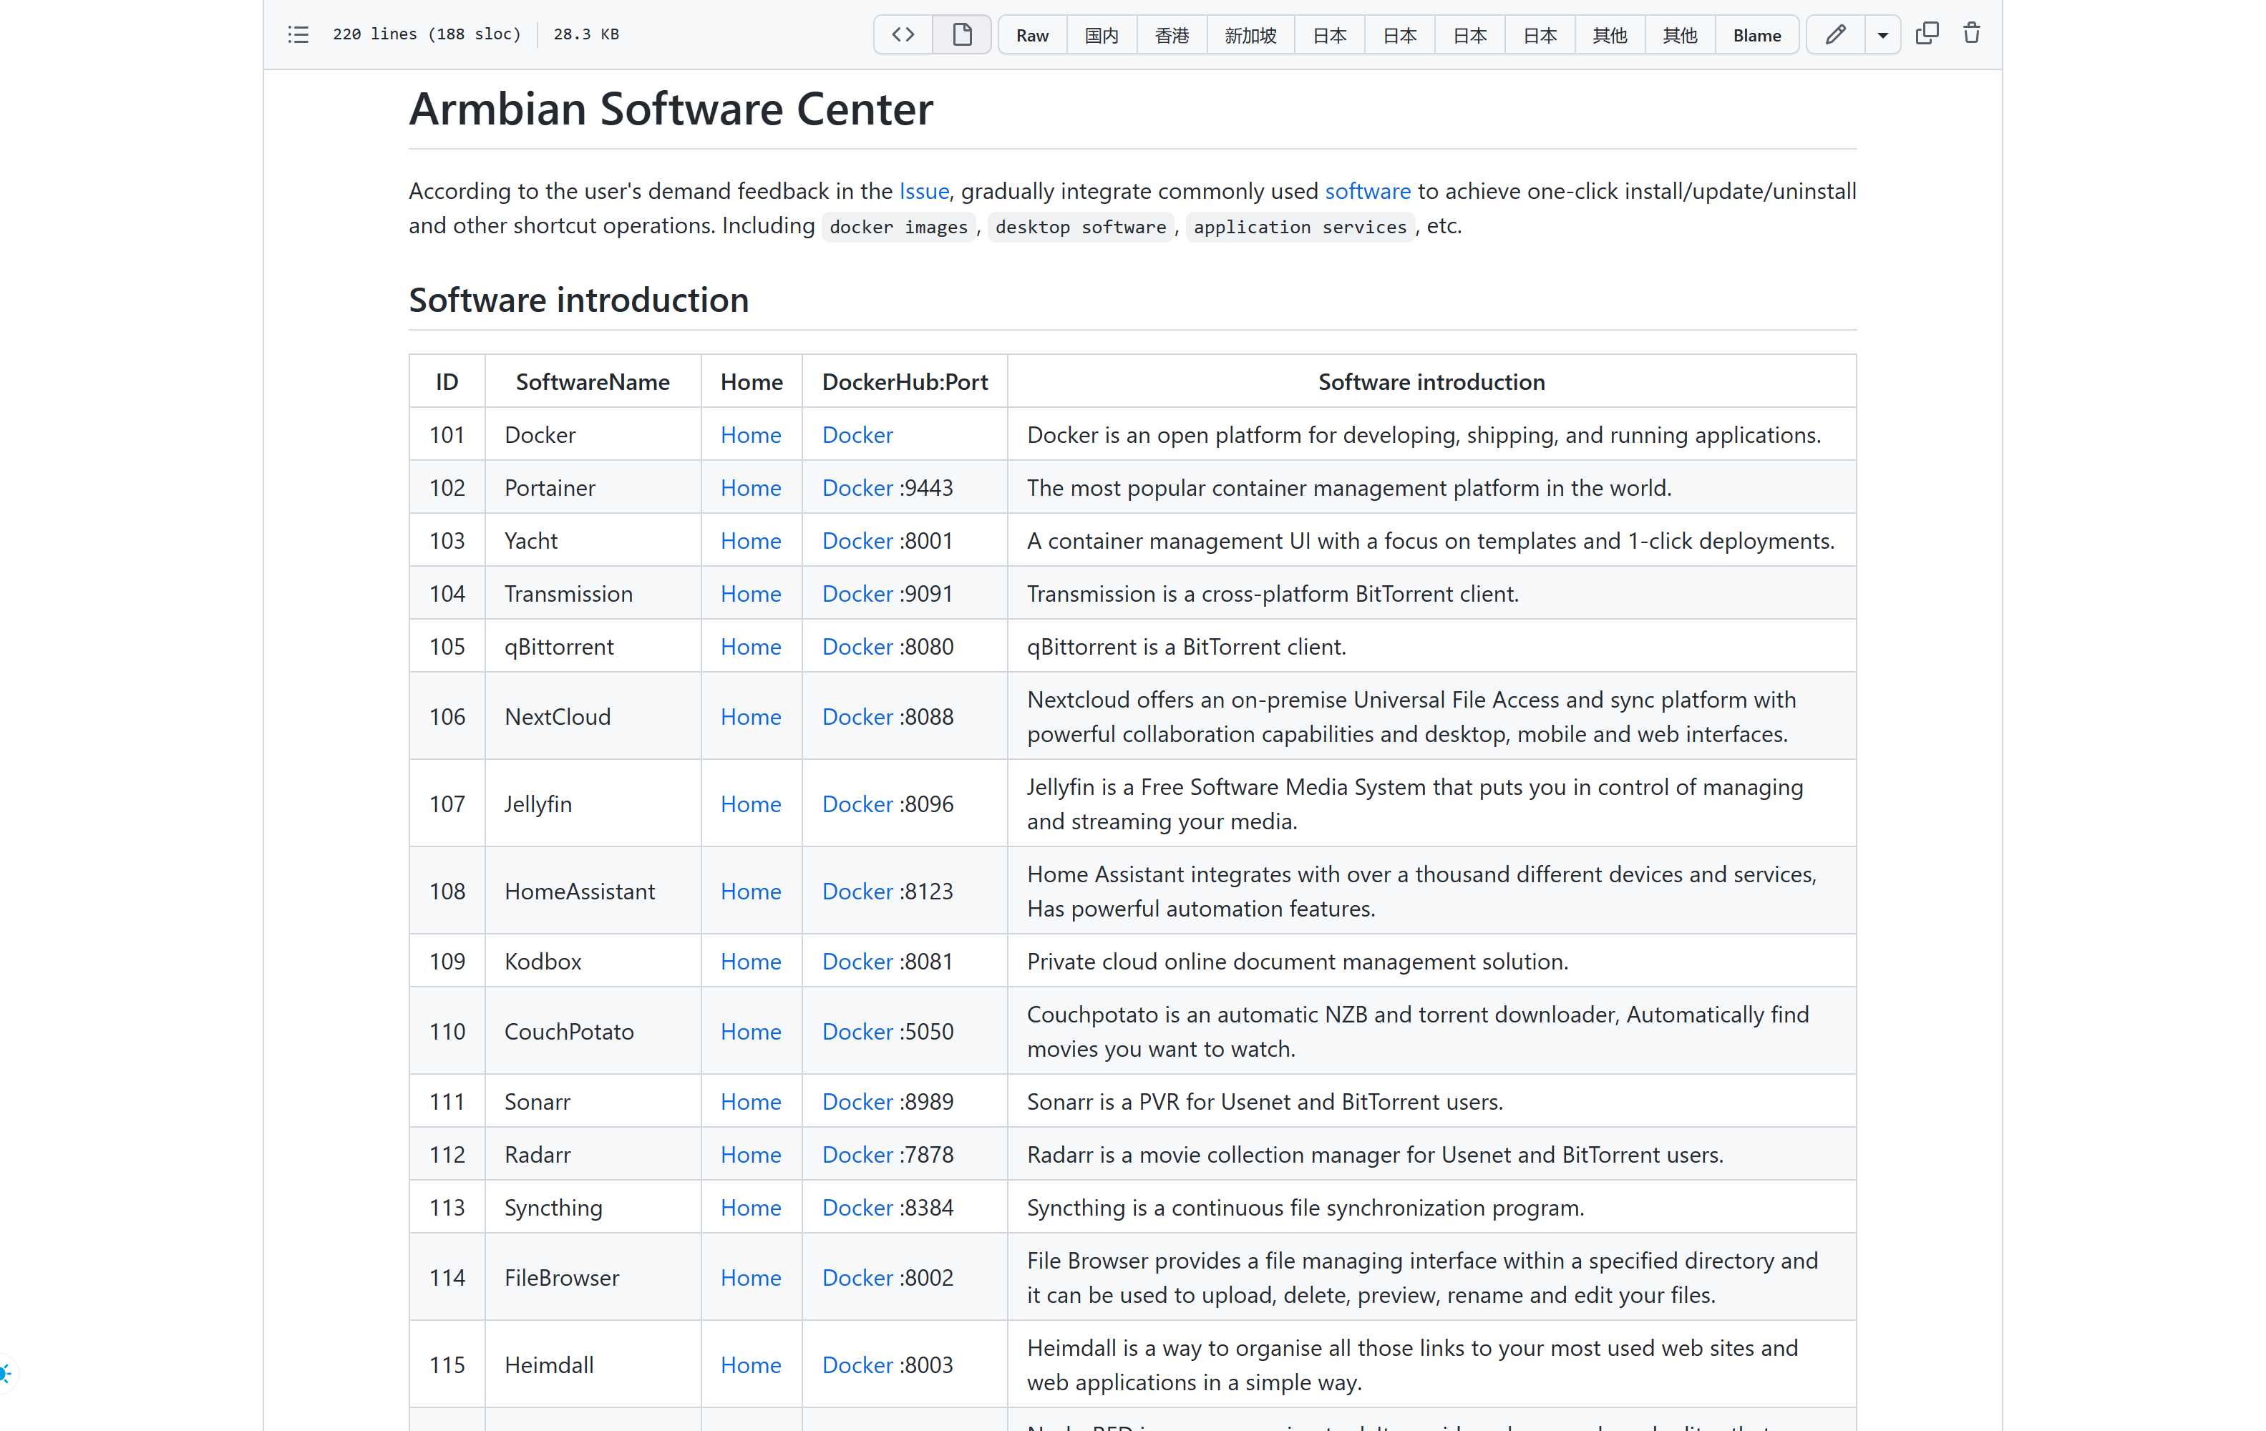
Task: Select the 新加坡 mirror button
Action: (x=1250, y=35)
